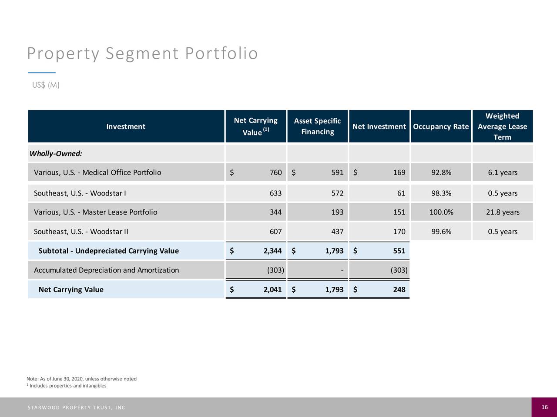The width and height of the screenshot is (557, 417).
Task: Click the 'Weighted Average Lease Term' header
Action: click(503, 126)
